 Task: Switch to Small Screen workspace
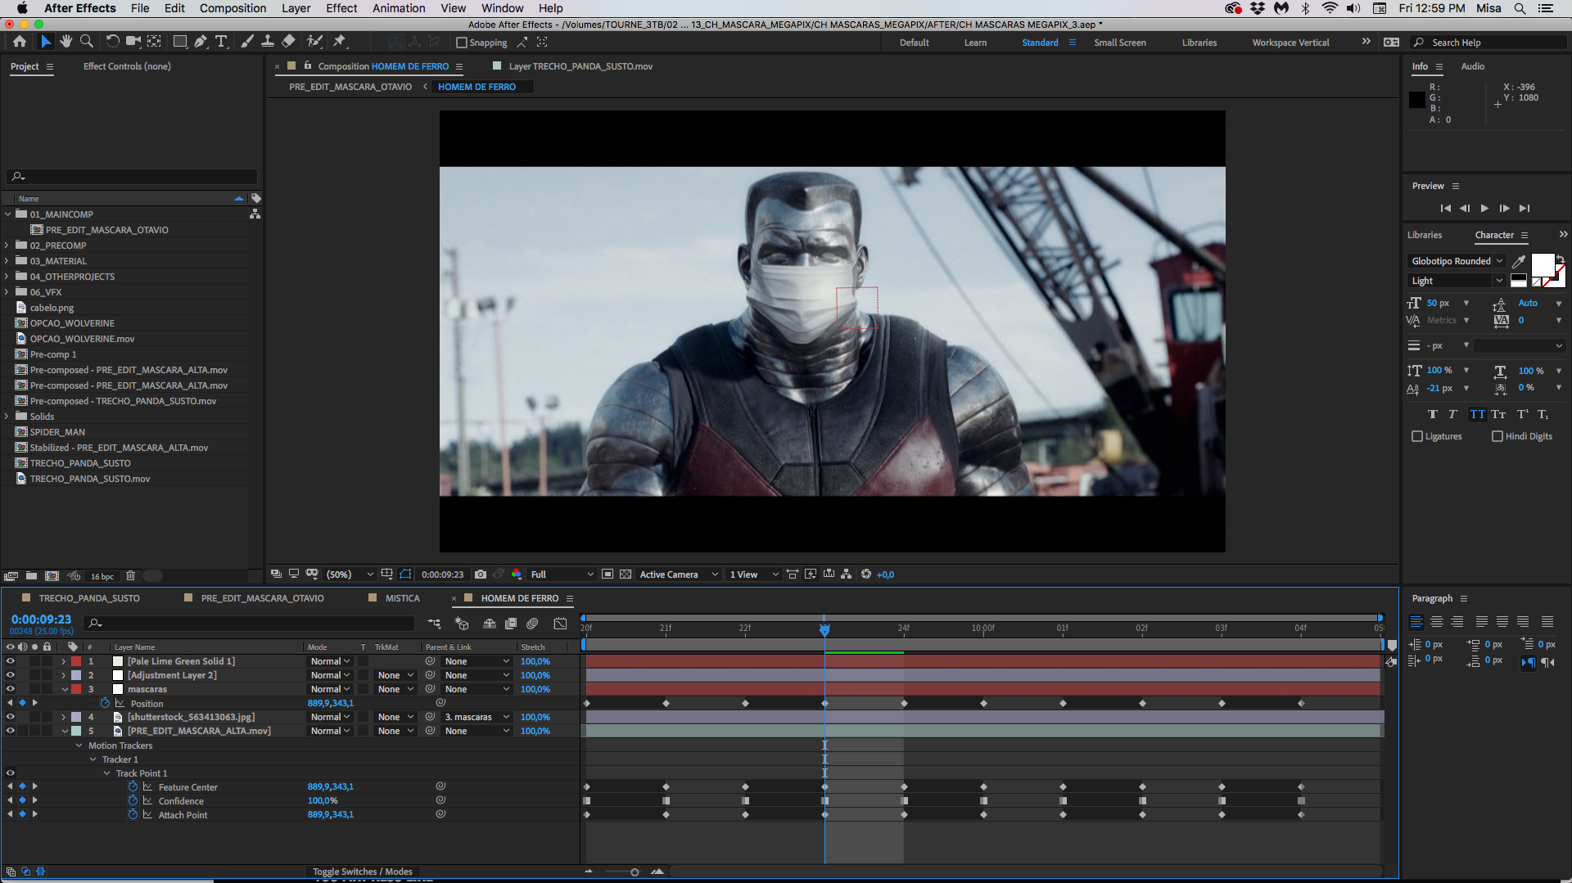[x=1119, y=43]
